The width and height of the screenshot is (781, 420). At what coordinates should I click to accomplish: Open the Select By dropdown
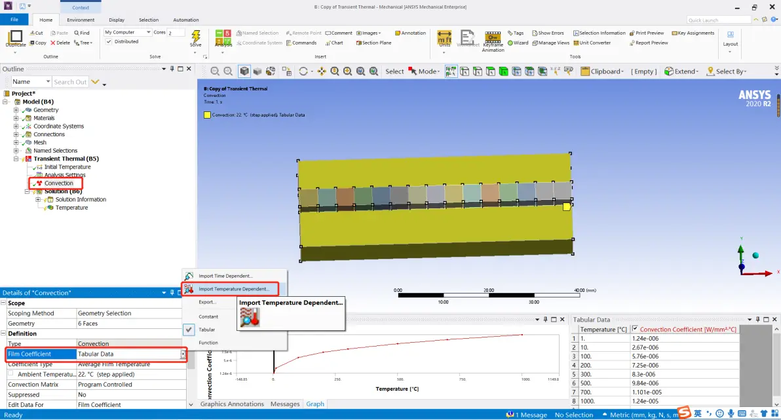(726, 71)
